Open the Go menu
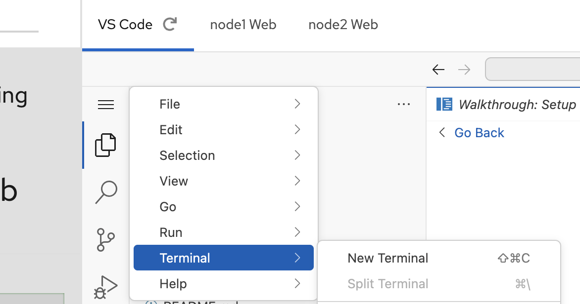This screenshot has width=580, height=304. (x=223, y=207)
